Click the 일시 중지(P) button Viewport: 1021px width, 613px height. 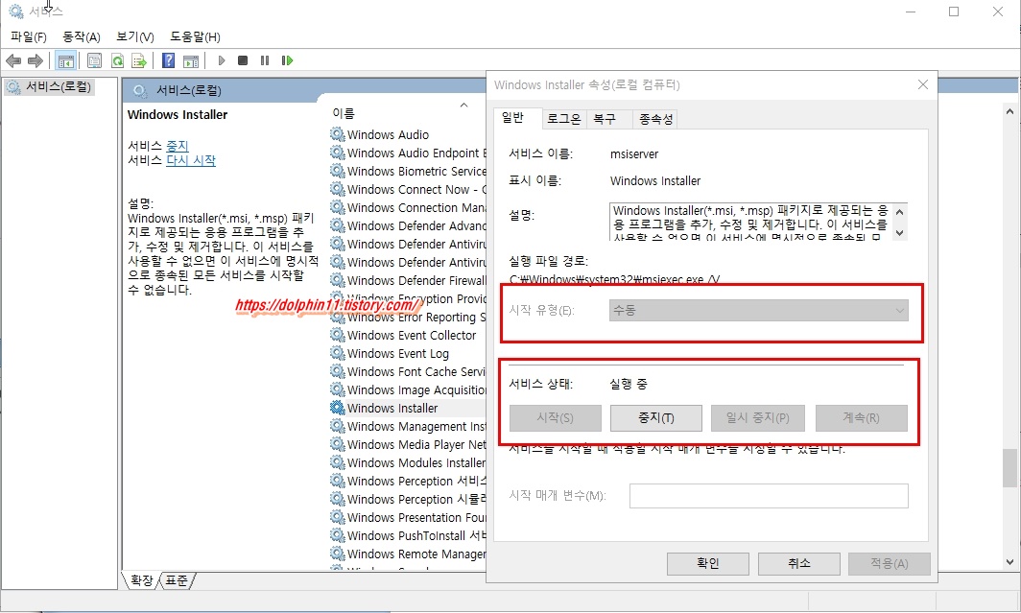(757, 417)
